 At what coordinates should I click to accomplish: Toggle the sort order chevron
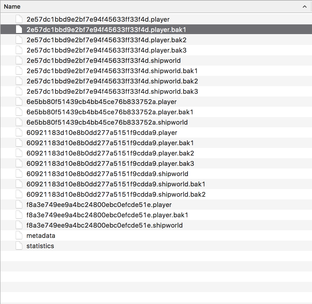[x=305, y=7]
